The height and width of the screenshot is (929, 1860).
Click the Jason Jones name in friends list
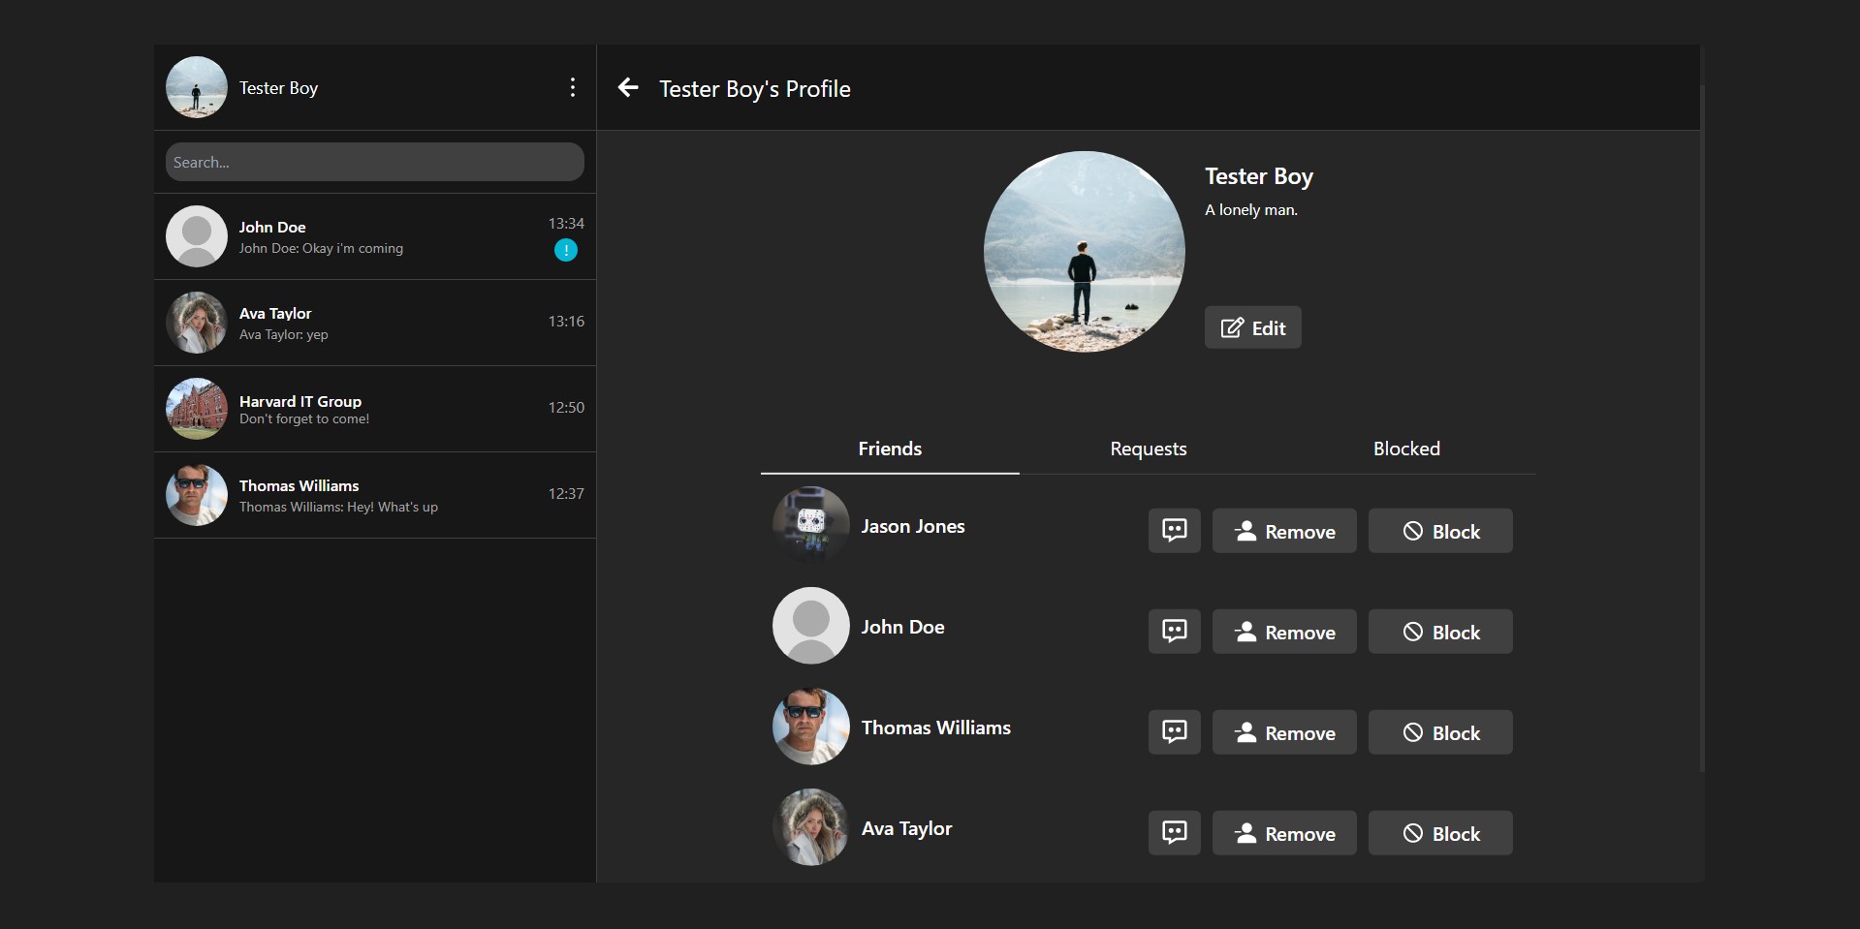(913, 526)
